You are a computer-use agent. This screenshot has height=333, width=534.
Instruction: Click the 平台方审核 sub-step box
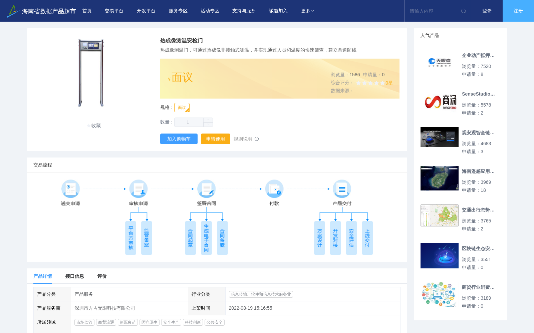click(130, 238)
